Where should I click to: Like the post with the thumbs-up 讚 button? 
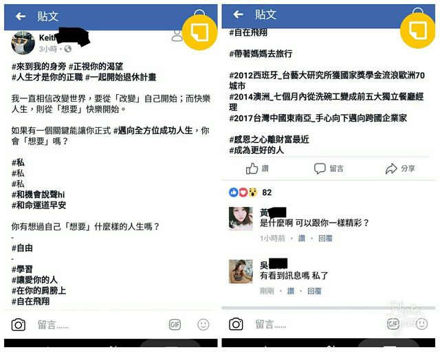pos(257,168)
